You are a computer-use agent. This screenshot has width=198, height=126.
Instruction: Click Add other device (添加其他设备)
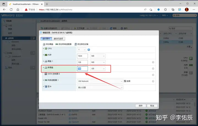pyautogui.click(x=81, y=44)
